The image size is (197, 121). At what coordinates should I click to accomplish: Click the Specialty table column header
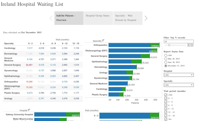coord(9,43)
